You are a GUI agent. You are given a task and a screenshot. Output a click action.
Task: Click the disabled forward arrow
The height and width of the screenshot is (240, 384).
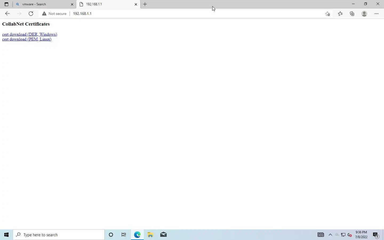pyautogui.click(x=19, y=14)
